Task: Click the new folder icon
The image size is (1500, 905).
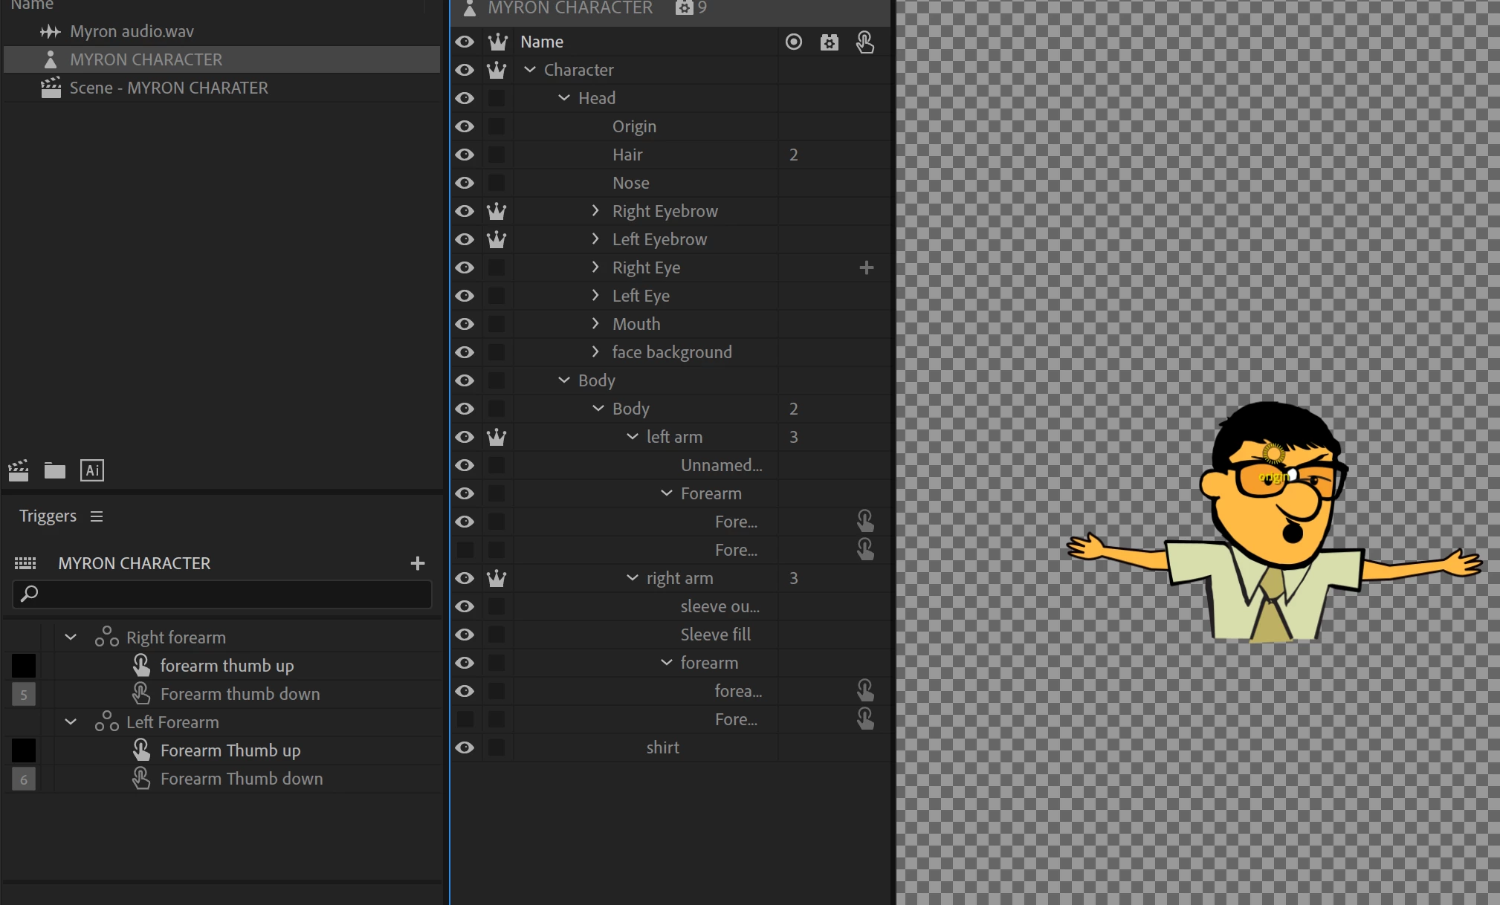Action: [54, 470]
